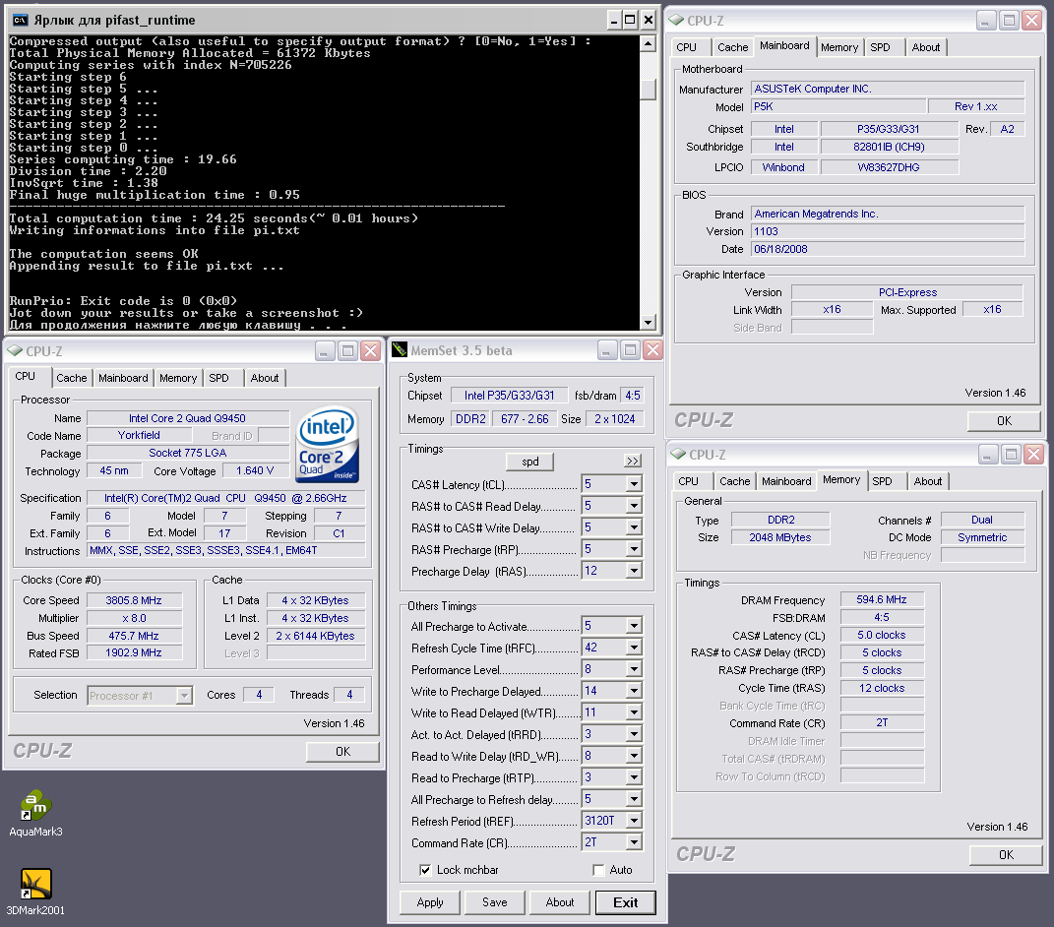Click Apply in MemSet

[x=429, y=902]
